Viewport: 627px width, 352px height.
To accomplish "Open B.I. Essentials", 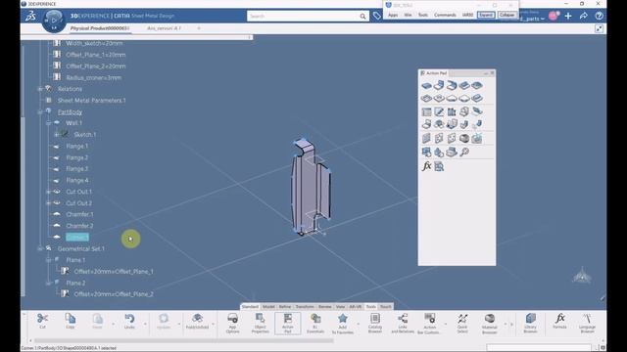I will (315, 323).
